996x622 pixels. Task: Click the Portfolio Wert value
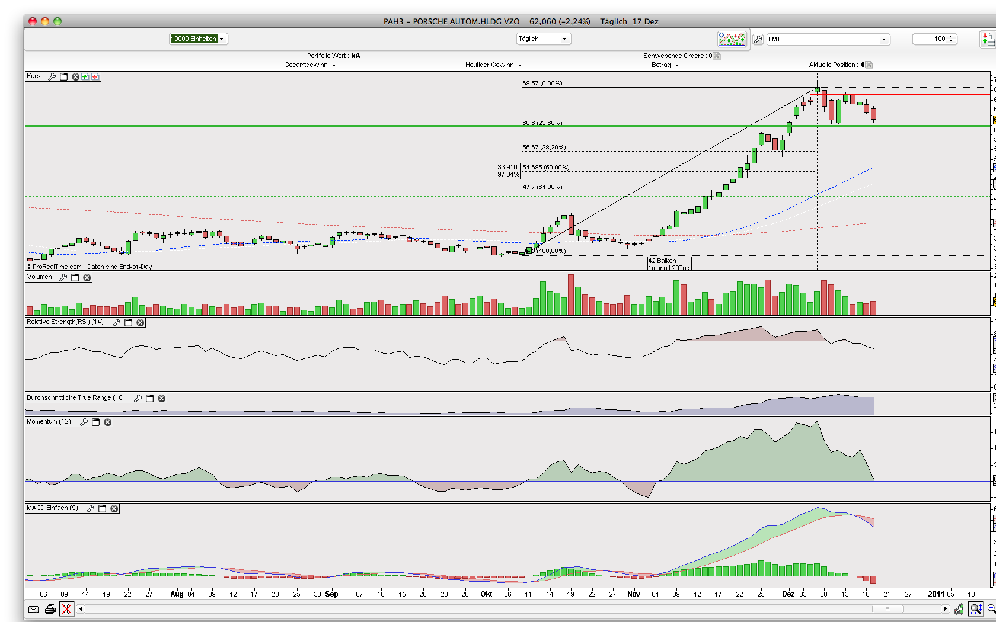click(x=356, y=56)
